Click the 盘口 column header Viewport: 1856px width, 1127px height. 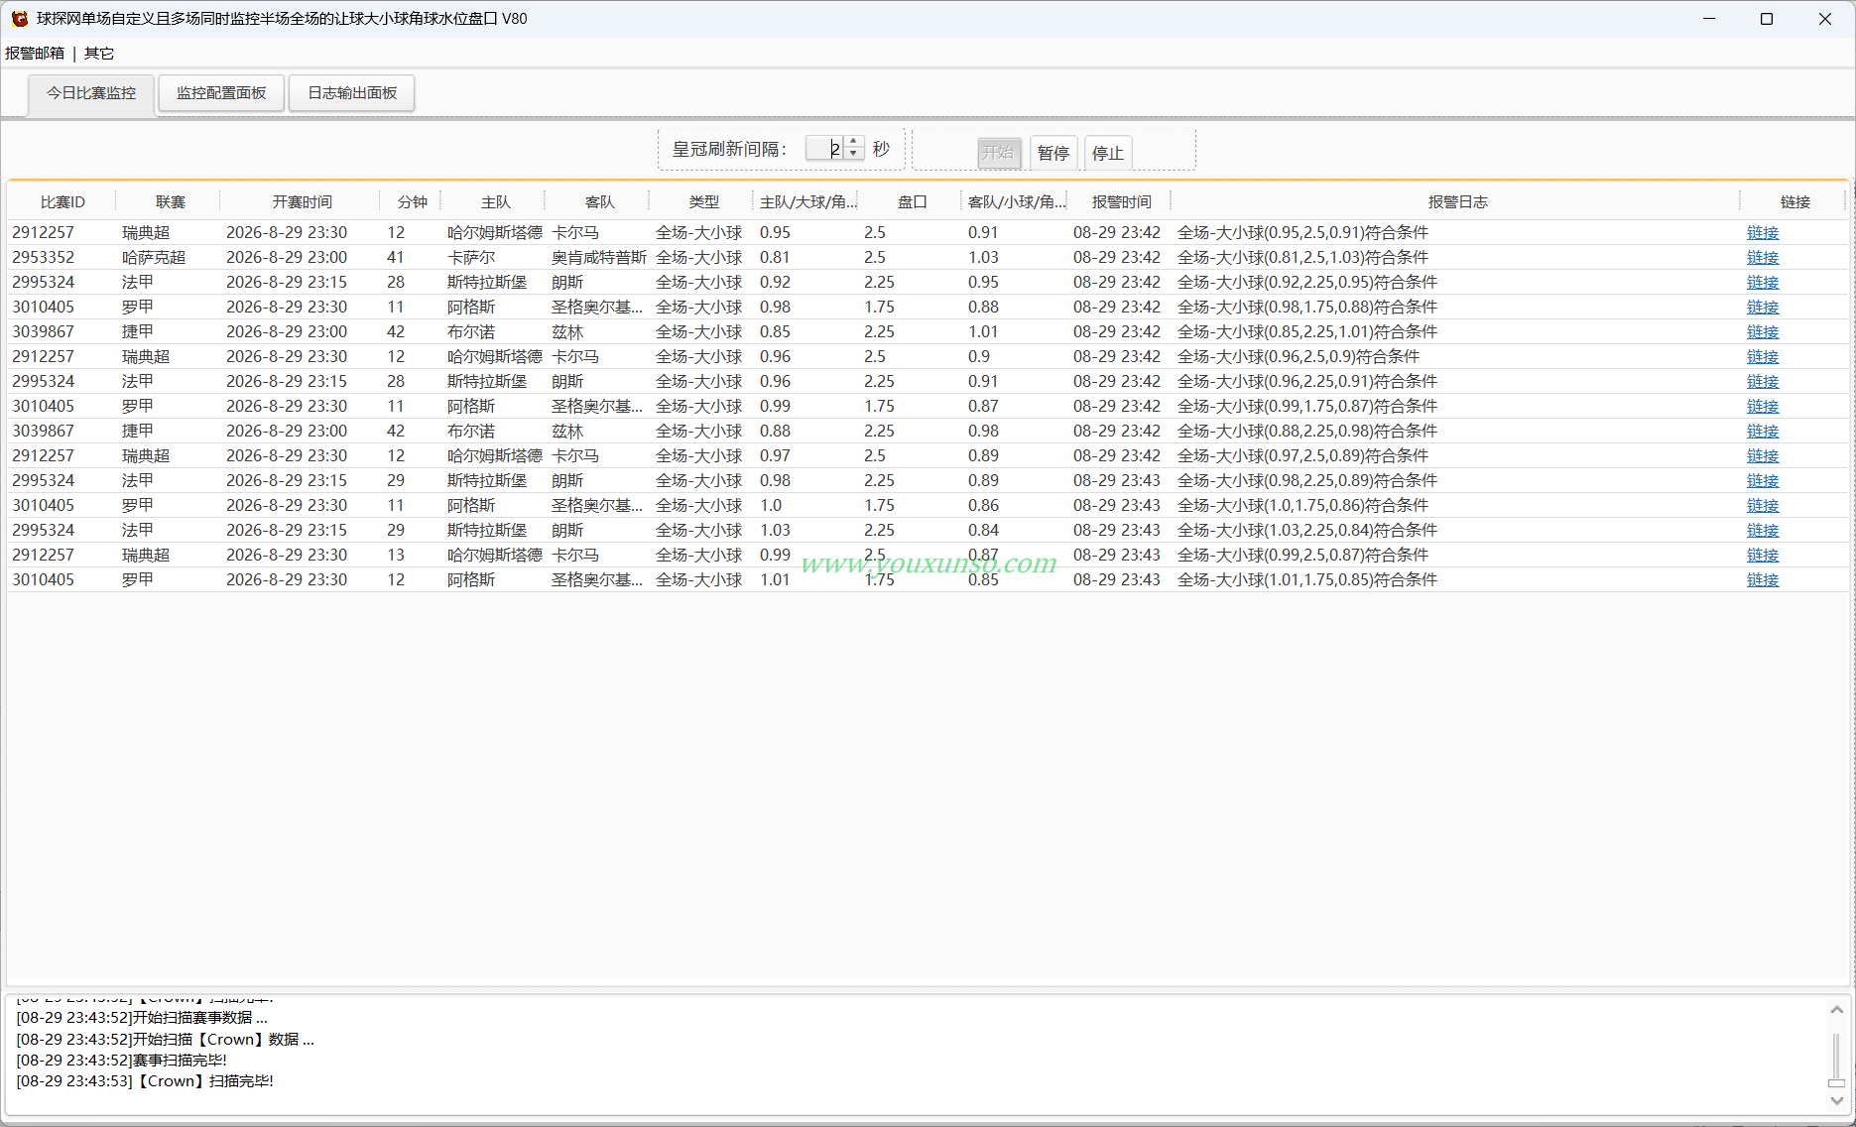(x=912, y=201)
